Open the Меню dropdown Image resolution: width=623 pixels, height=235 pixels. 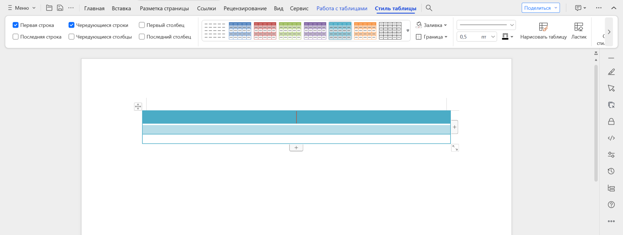pyautogui.click(x=22, y=8)
